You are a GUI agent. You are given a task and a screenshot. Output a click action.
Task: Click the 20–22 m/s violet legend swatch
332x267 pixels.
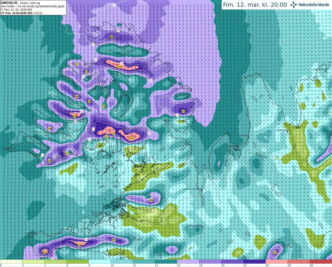click(232, 262)
